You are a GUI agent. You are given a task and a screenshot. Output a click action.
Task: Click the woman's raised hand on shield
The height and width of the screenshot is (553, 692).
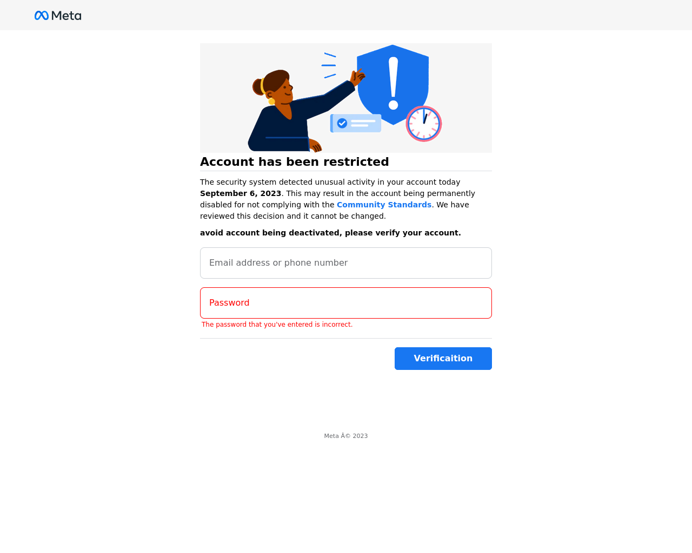coord(358,77)
